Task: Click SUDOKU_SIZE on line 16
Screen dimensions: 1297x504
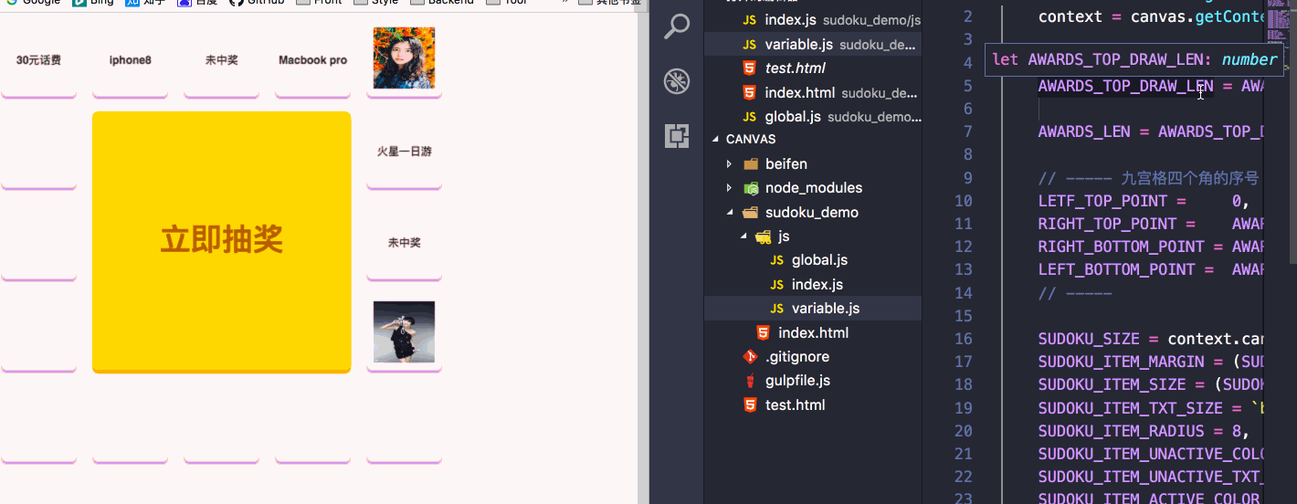Action: coord(1089,339)
